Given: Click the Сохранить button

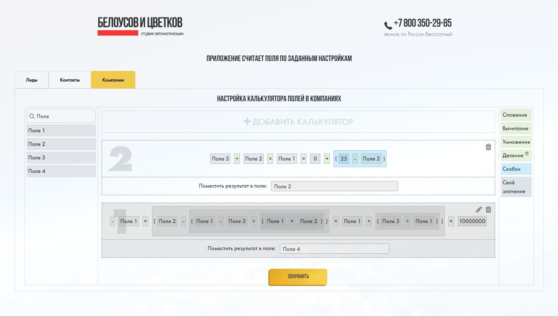Looking at the screenshot, I should (x=298, y=277).
